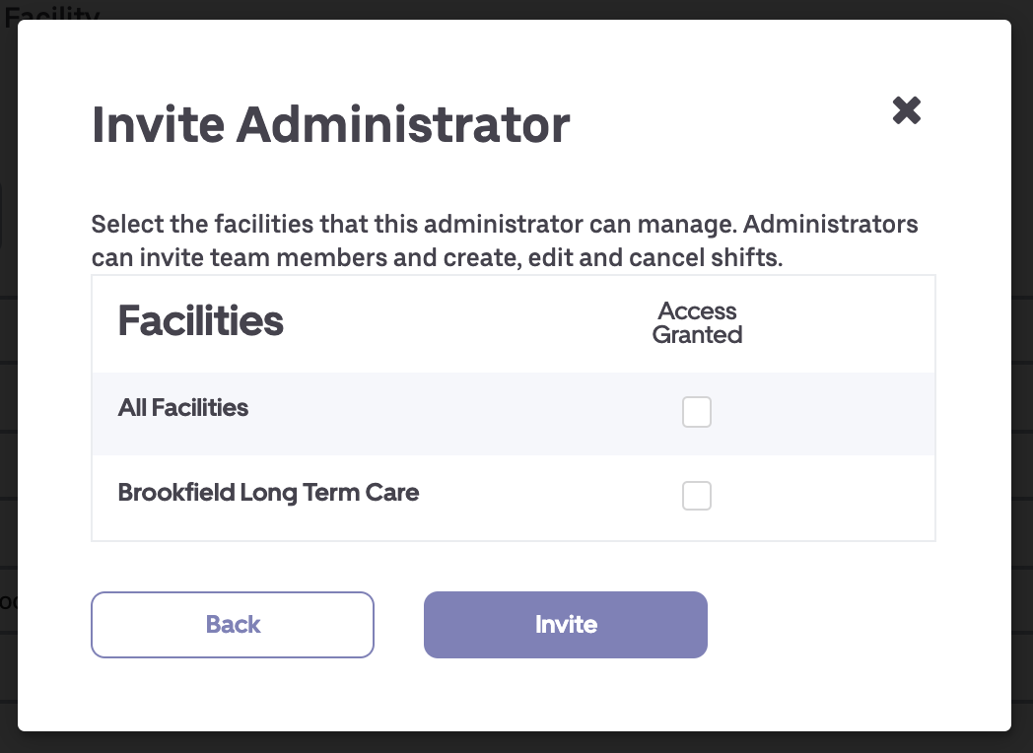Image resolution: width=1033 pixels, height=753 pixels.
Task: Check the Brookfield Long Term Care checkbox
Action: pos(697,496)
